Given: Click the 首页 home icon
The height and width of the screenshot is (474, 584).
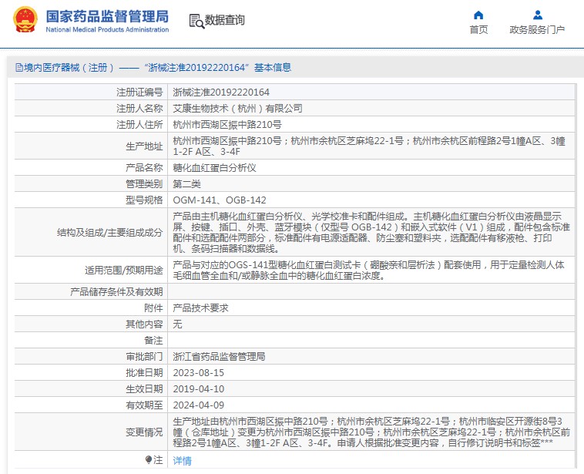Looking at the screenshot, I should pyautogui.click(x=478, y=15).
